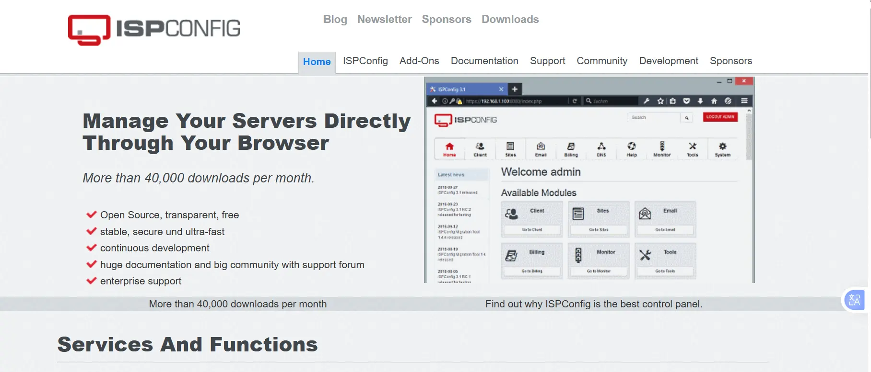Click 'enterprise support' list item
Viewport: 871px width, 372px height.
(141, 281)
